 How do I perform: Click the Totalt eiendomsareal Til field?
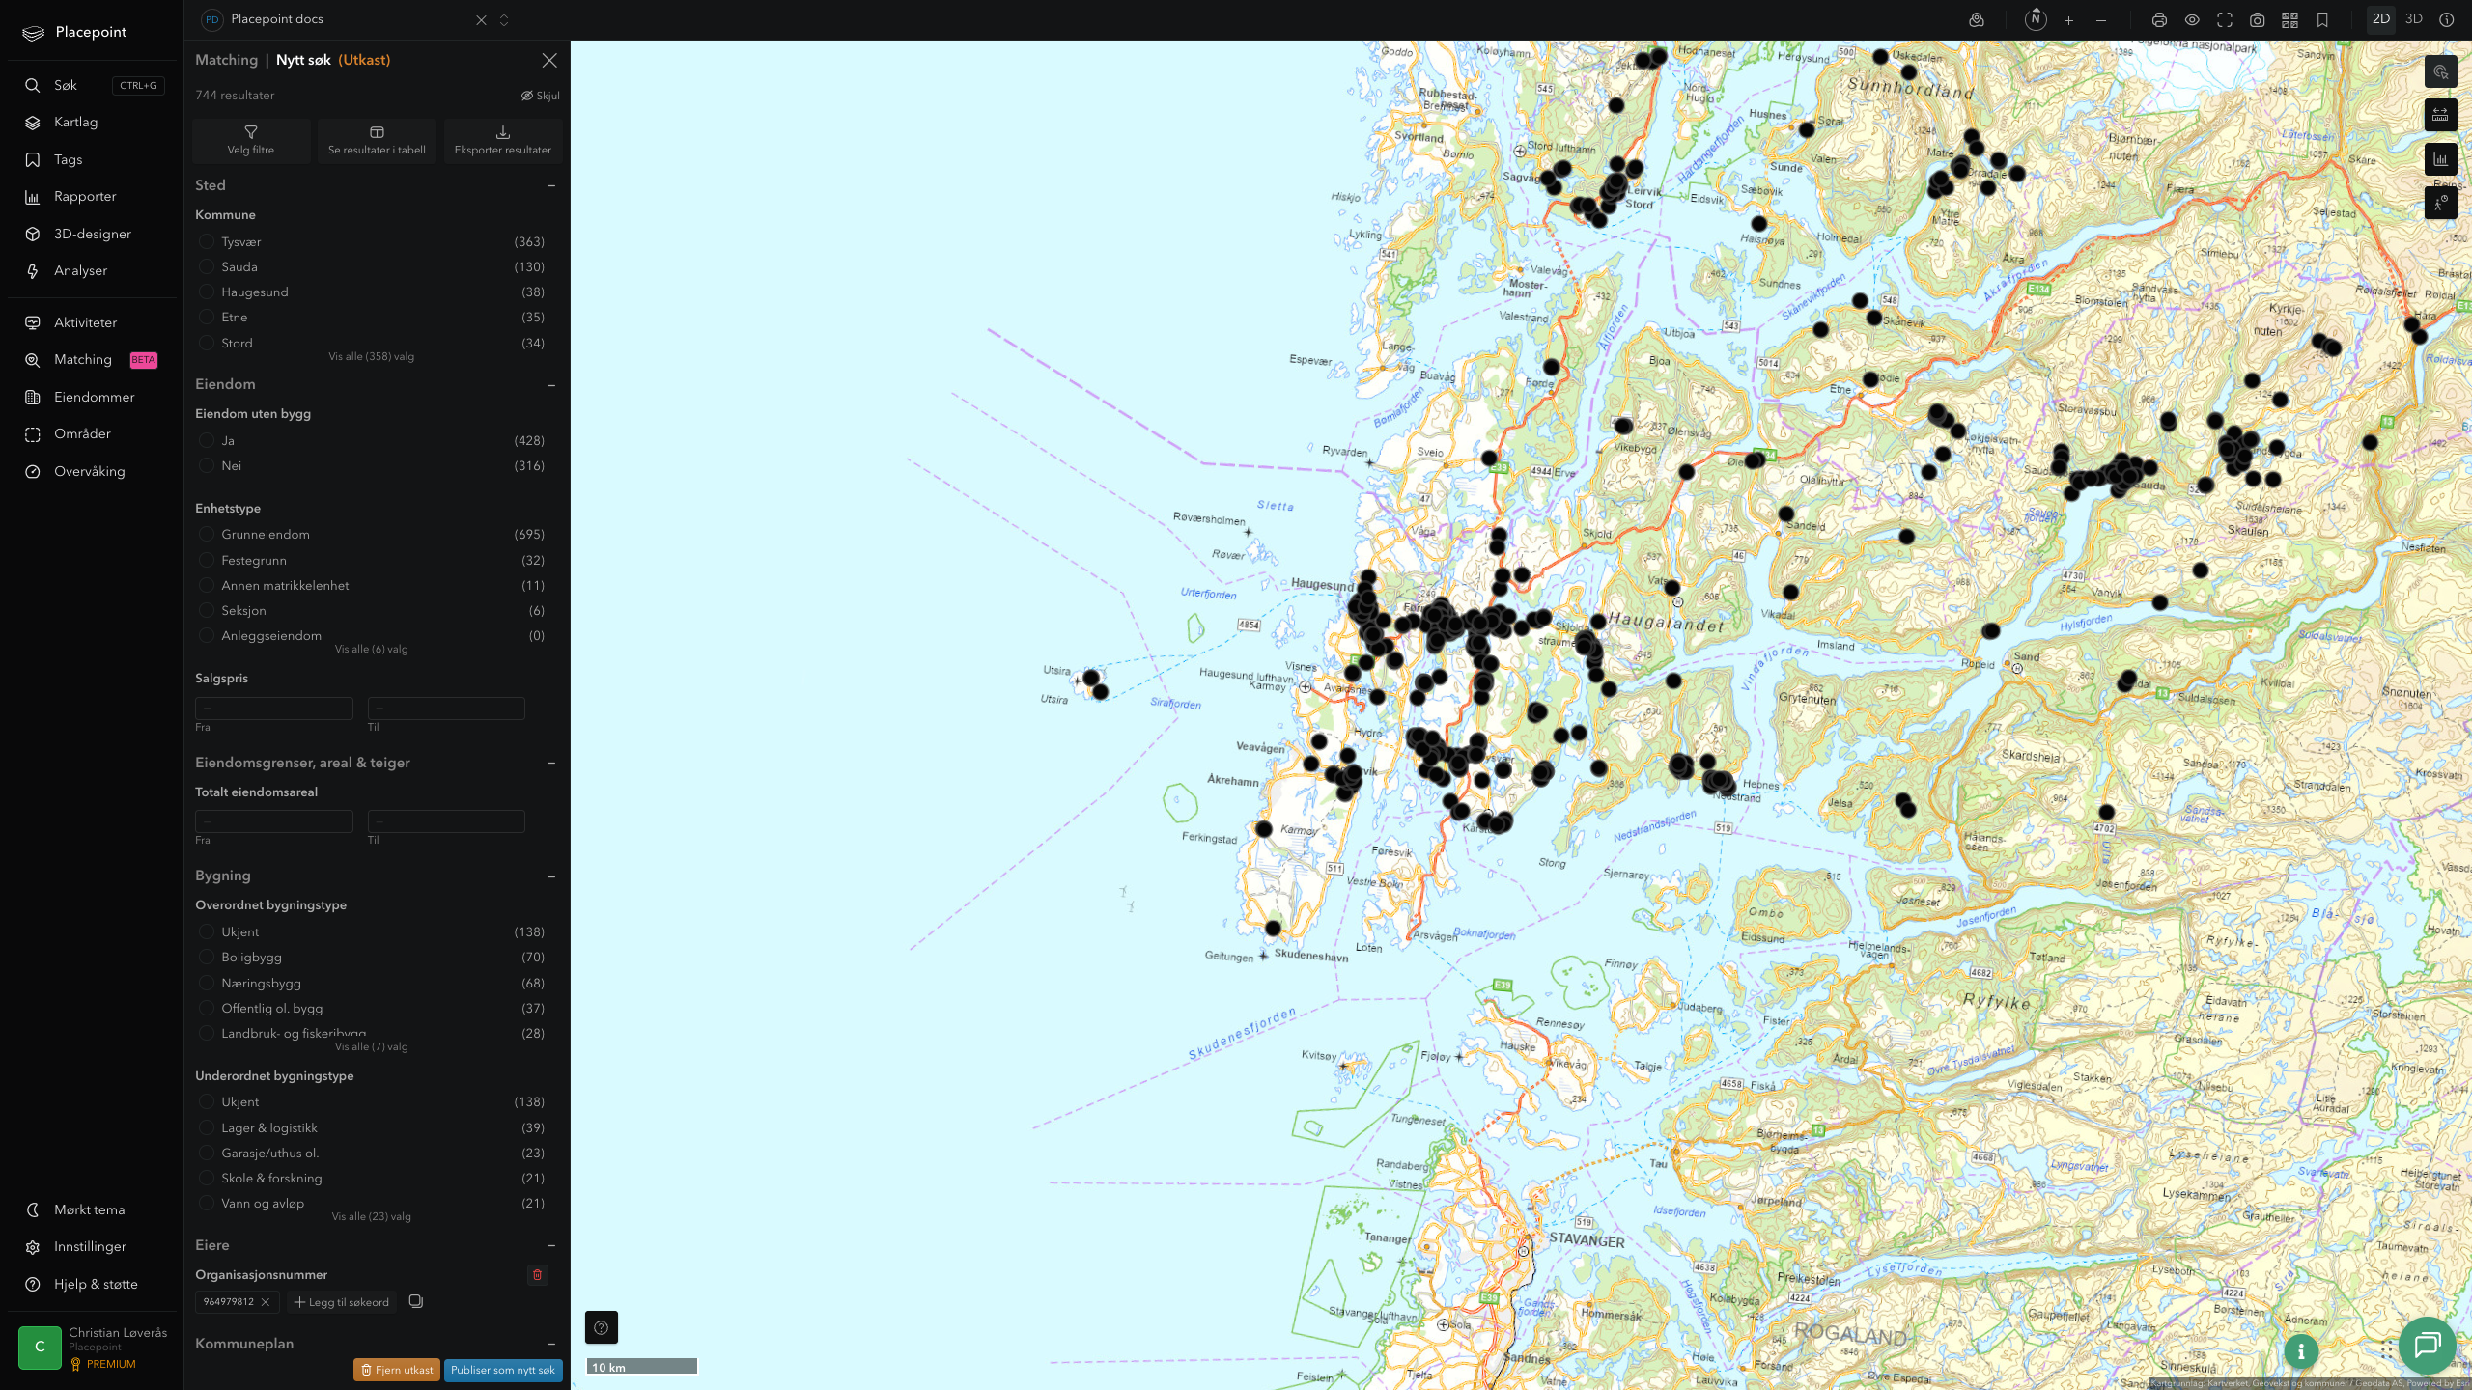[446, 821]
